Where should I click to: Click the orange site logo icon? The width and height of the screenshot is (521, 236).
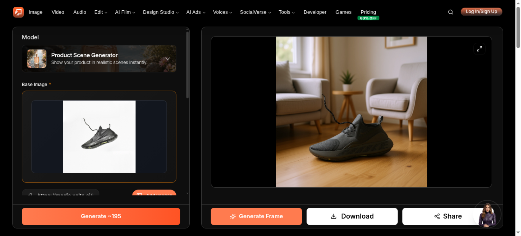[18, 12]
